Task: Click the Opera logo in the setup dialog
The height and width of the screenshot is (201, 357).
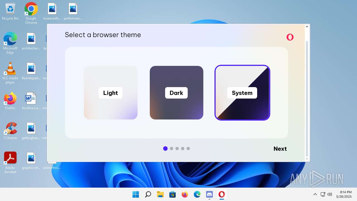Action: click(x=290, y=37)
